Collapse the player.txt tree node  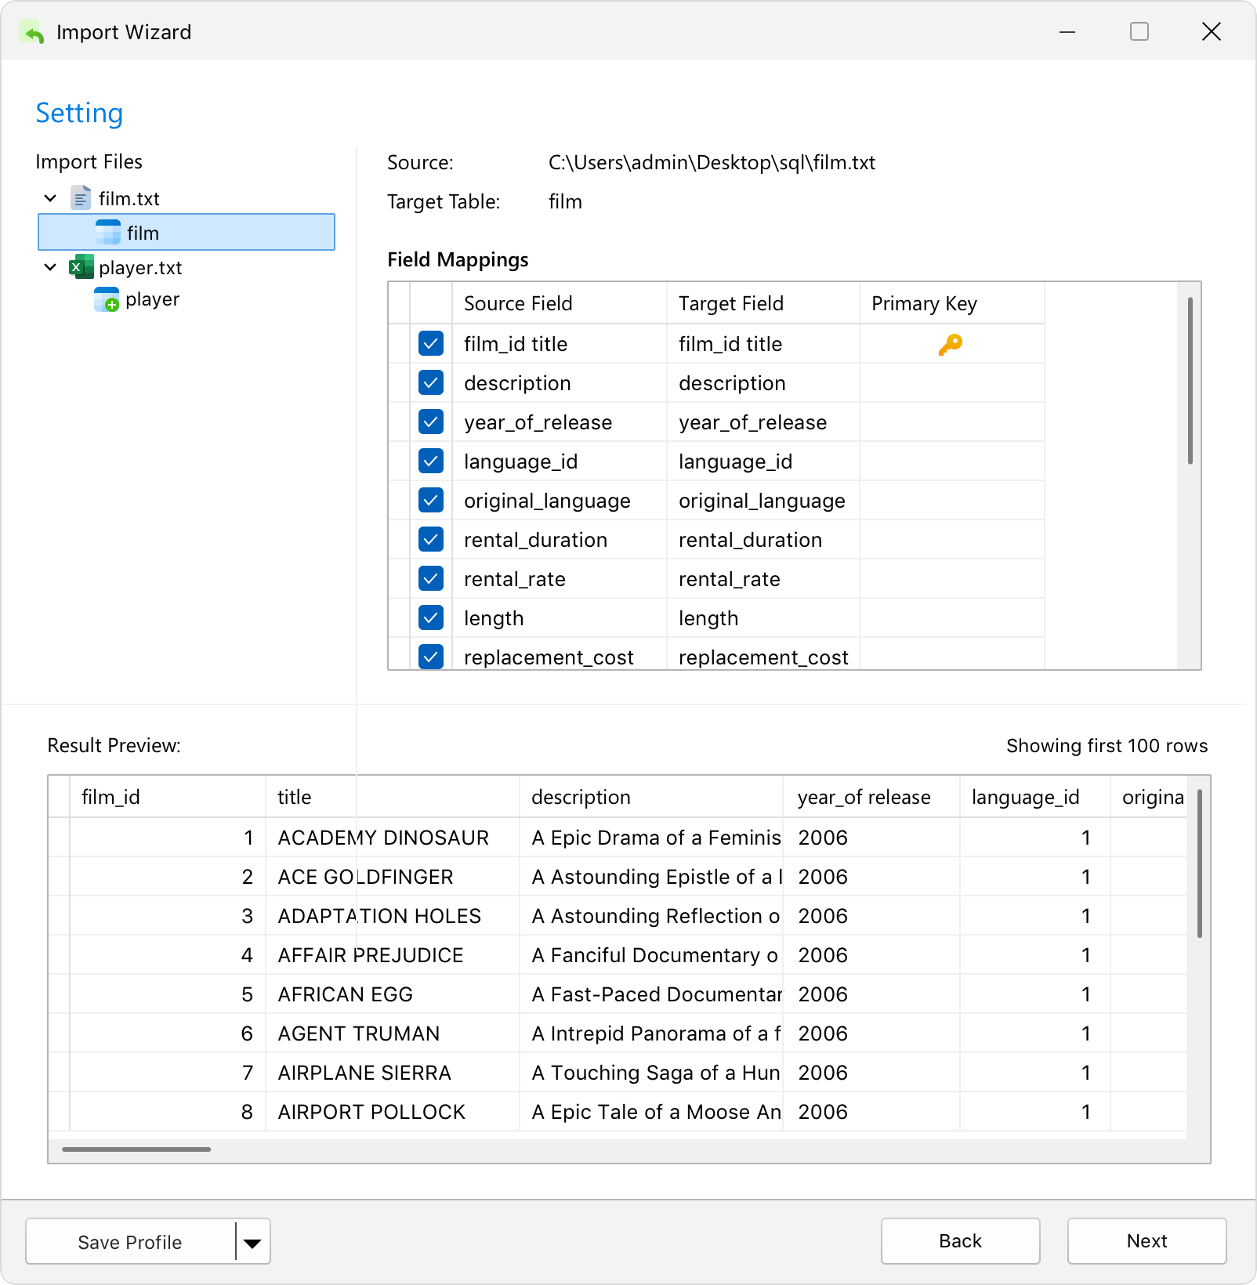coord(51,267)
